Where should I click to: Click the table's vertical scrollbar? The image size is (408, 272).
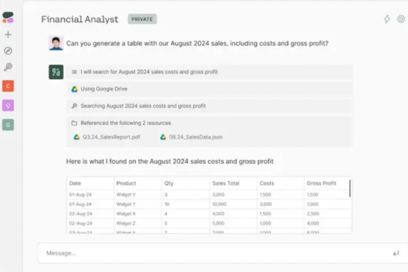click(350, 188)
